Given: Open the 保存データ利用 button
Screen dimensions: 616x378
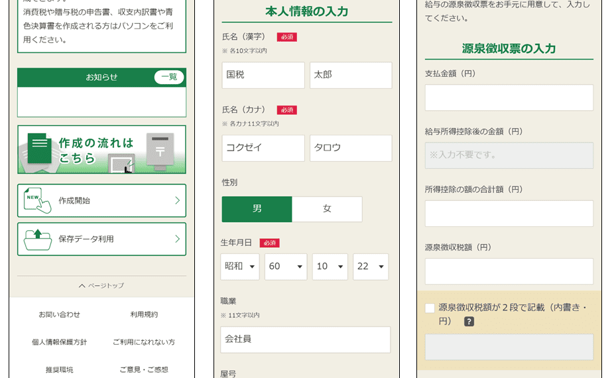Looking at the screenshot, I should pyautogui.click(x=101, y=239).
